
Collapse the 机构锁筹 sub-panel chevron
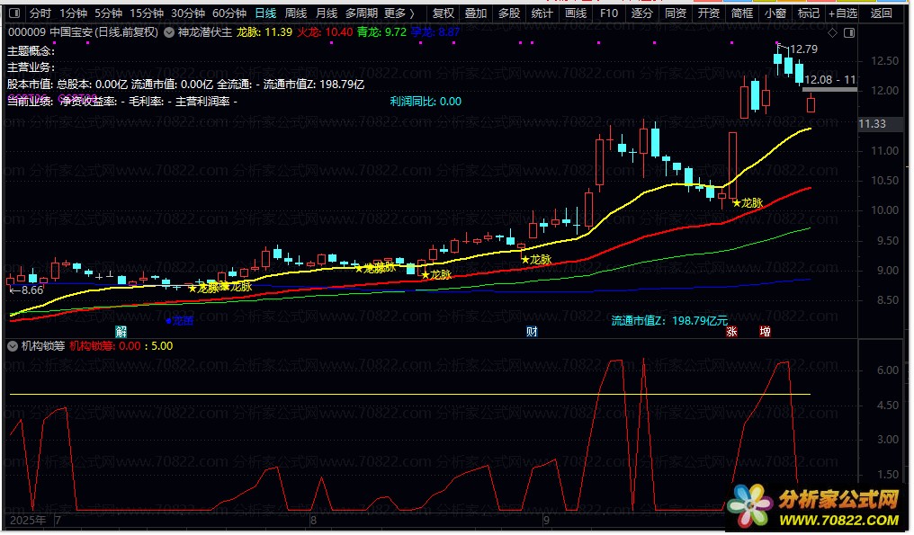coord(13,345)
